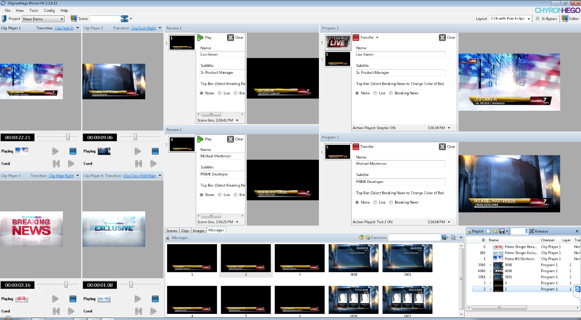Click the green Play icon in Preview 1
The width and height of the screenshot is (581, 320).
(200, 37)
